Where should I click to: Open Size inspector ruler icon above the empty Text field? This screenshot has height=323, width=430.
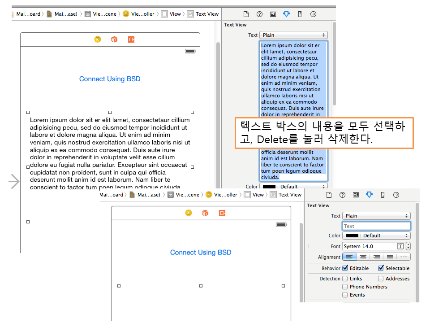(x=383, y=195)
